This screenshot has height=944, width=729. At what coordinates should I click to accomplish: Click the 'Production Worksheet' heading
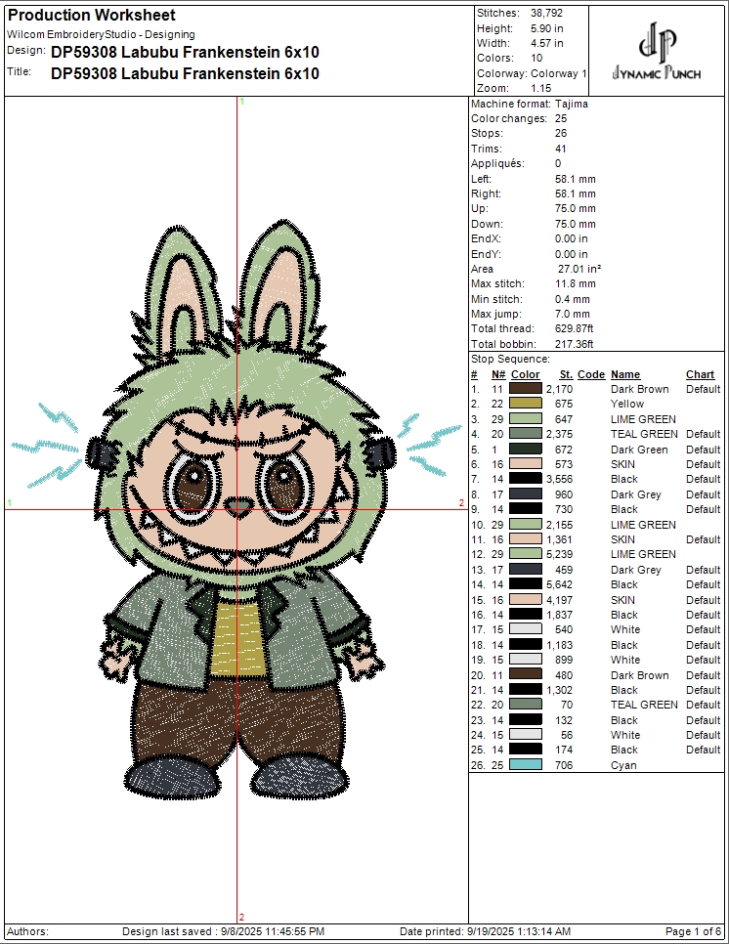pos(92,15)
